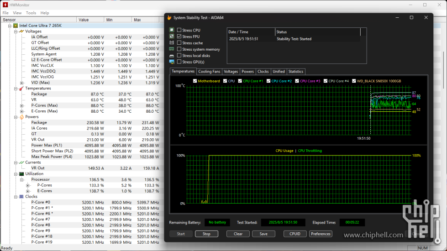The image size is (447, 251).
Task: Switch to the Voltages tab in AIDA64
Action: point(231,72)
